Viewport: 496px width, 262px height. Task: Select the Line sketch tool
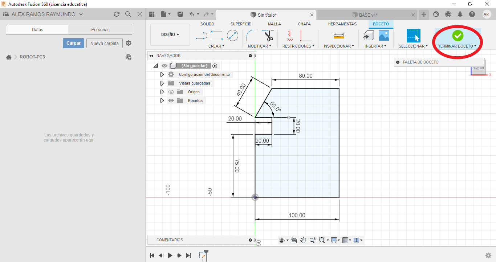coord(201,36)
